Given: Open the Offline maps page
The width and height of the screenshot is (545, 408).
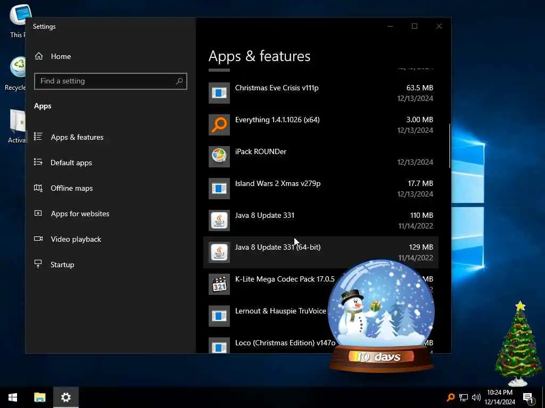Looking at the screenshot, I should (111, 188).
